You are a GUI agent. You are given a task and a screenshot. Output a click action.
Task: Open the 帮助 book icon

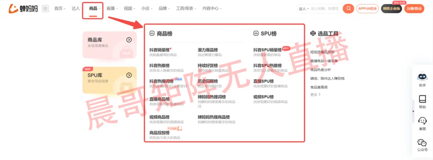(x=422, y=102)
